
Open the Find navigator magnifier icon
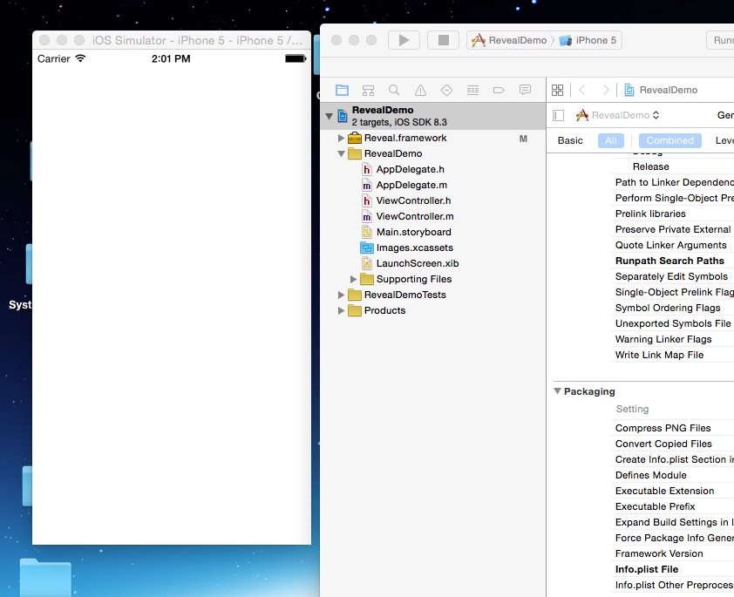(x=394, y=90)
